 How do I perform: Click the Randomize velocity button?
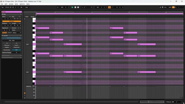(7, 50)
